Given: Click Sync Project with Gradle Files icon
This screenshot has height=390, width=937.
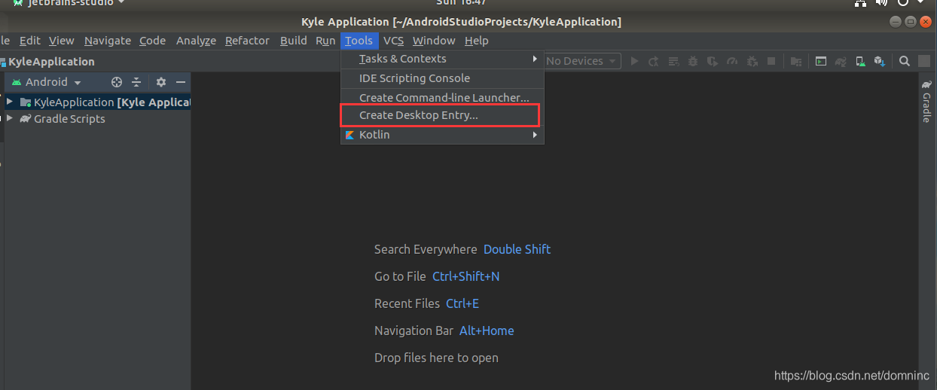Looking at the screenshot, I should tap(841, 61).
